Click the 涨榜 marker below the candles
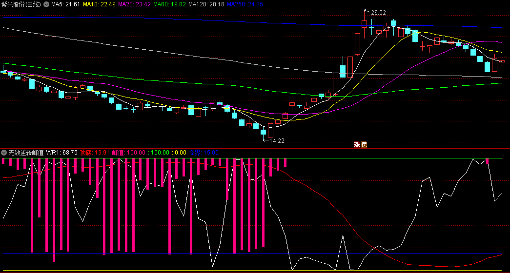 (360, 145)
